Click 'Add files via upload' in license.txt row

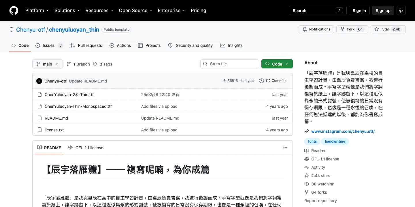click(x=159, y=130)
